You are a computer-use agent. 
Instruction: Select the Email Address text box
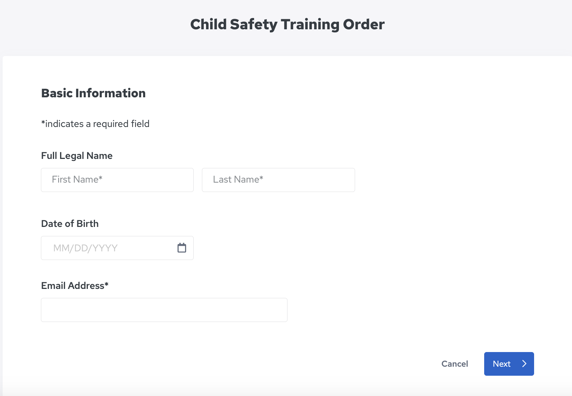coord(164,310)
